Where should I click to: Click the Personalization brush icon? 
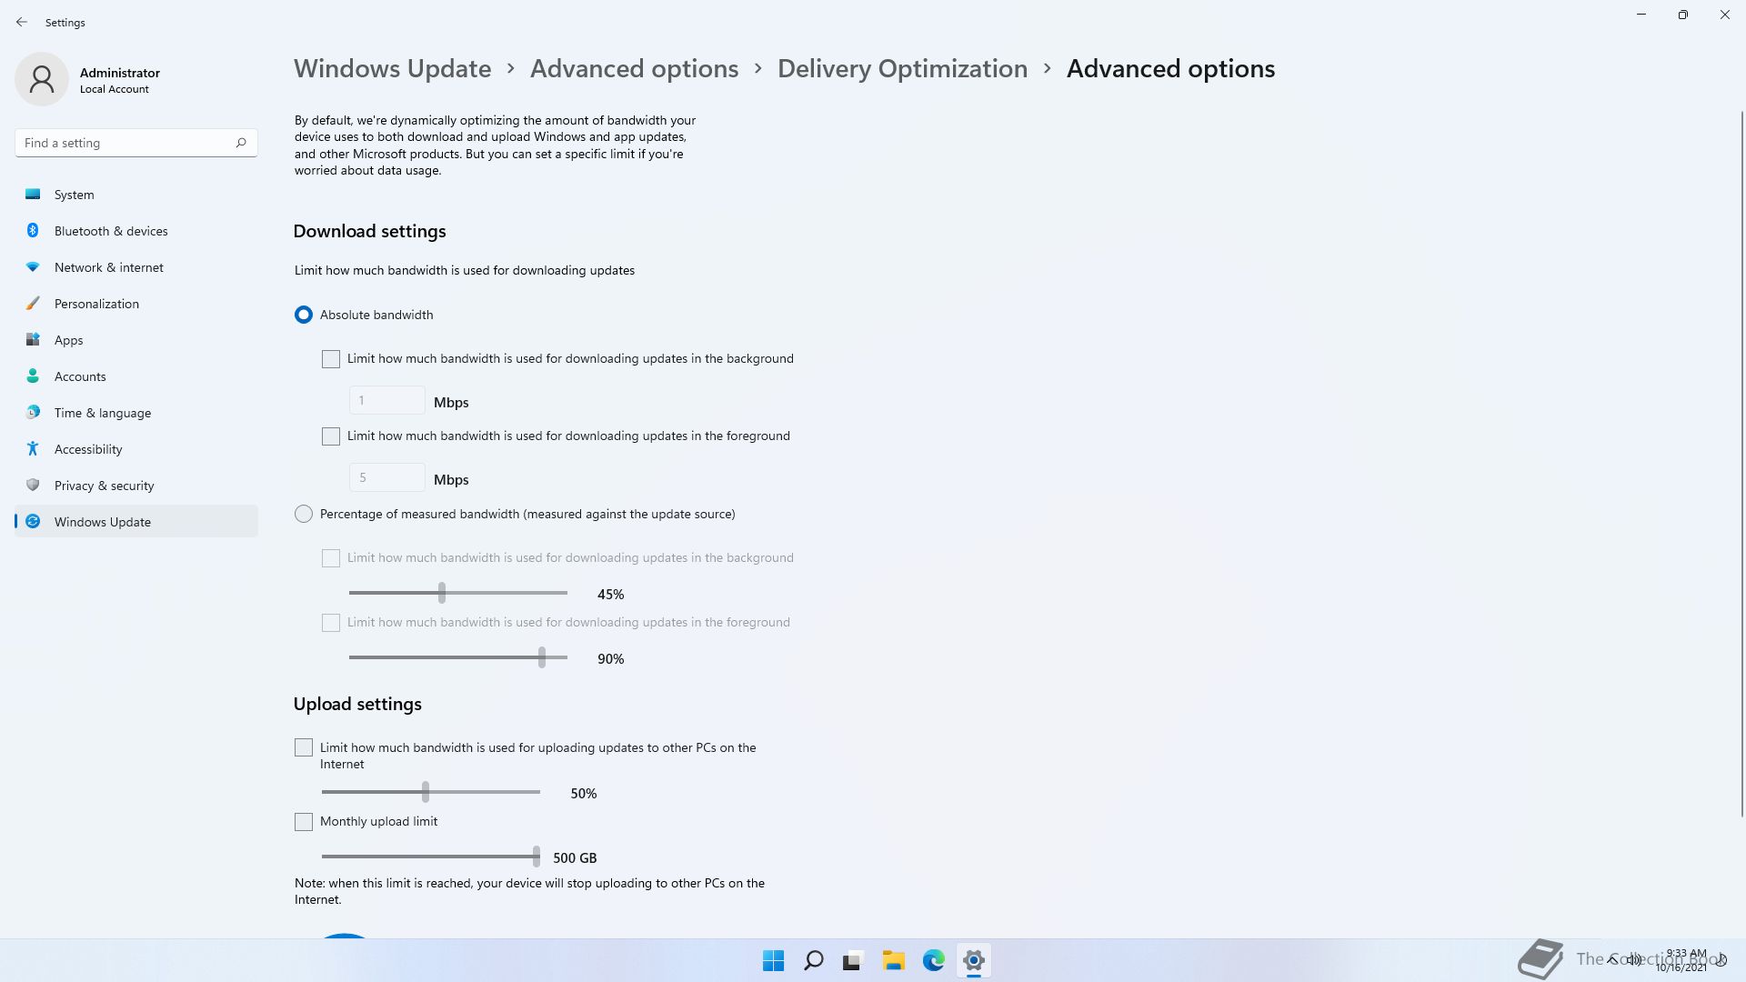[x=33, y=304]
